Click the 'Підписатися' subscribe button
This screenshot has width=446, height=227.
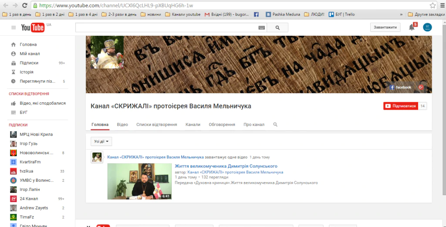(x=400, y=106)
